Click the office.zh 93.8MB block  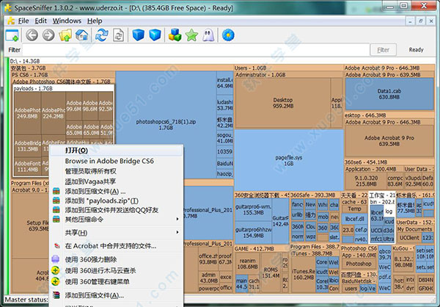point(208,259)
